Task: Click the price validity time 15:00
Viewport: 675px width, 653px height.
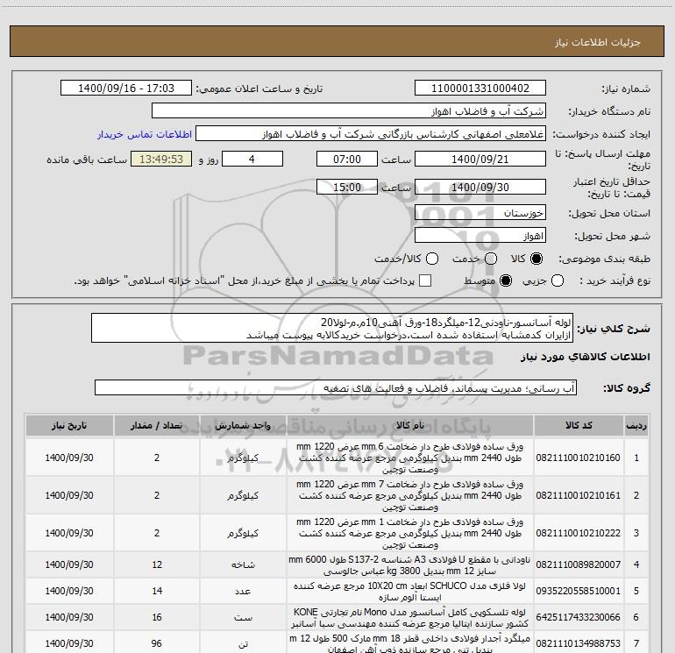Action: tap(347, 188)
